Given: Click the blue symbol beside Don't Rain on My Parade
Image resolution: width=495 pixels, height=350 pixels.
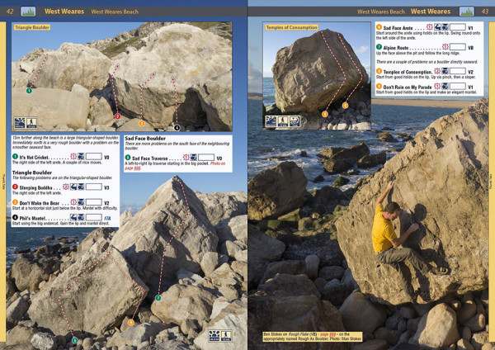Looking at the screenshot, I should (445, 86).
